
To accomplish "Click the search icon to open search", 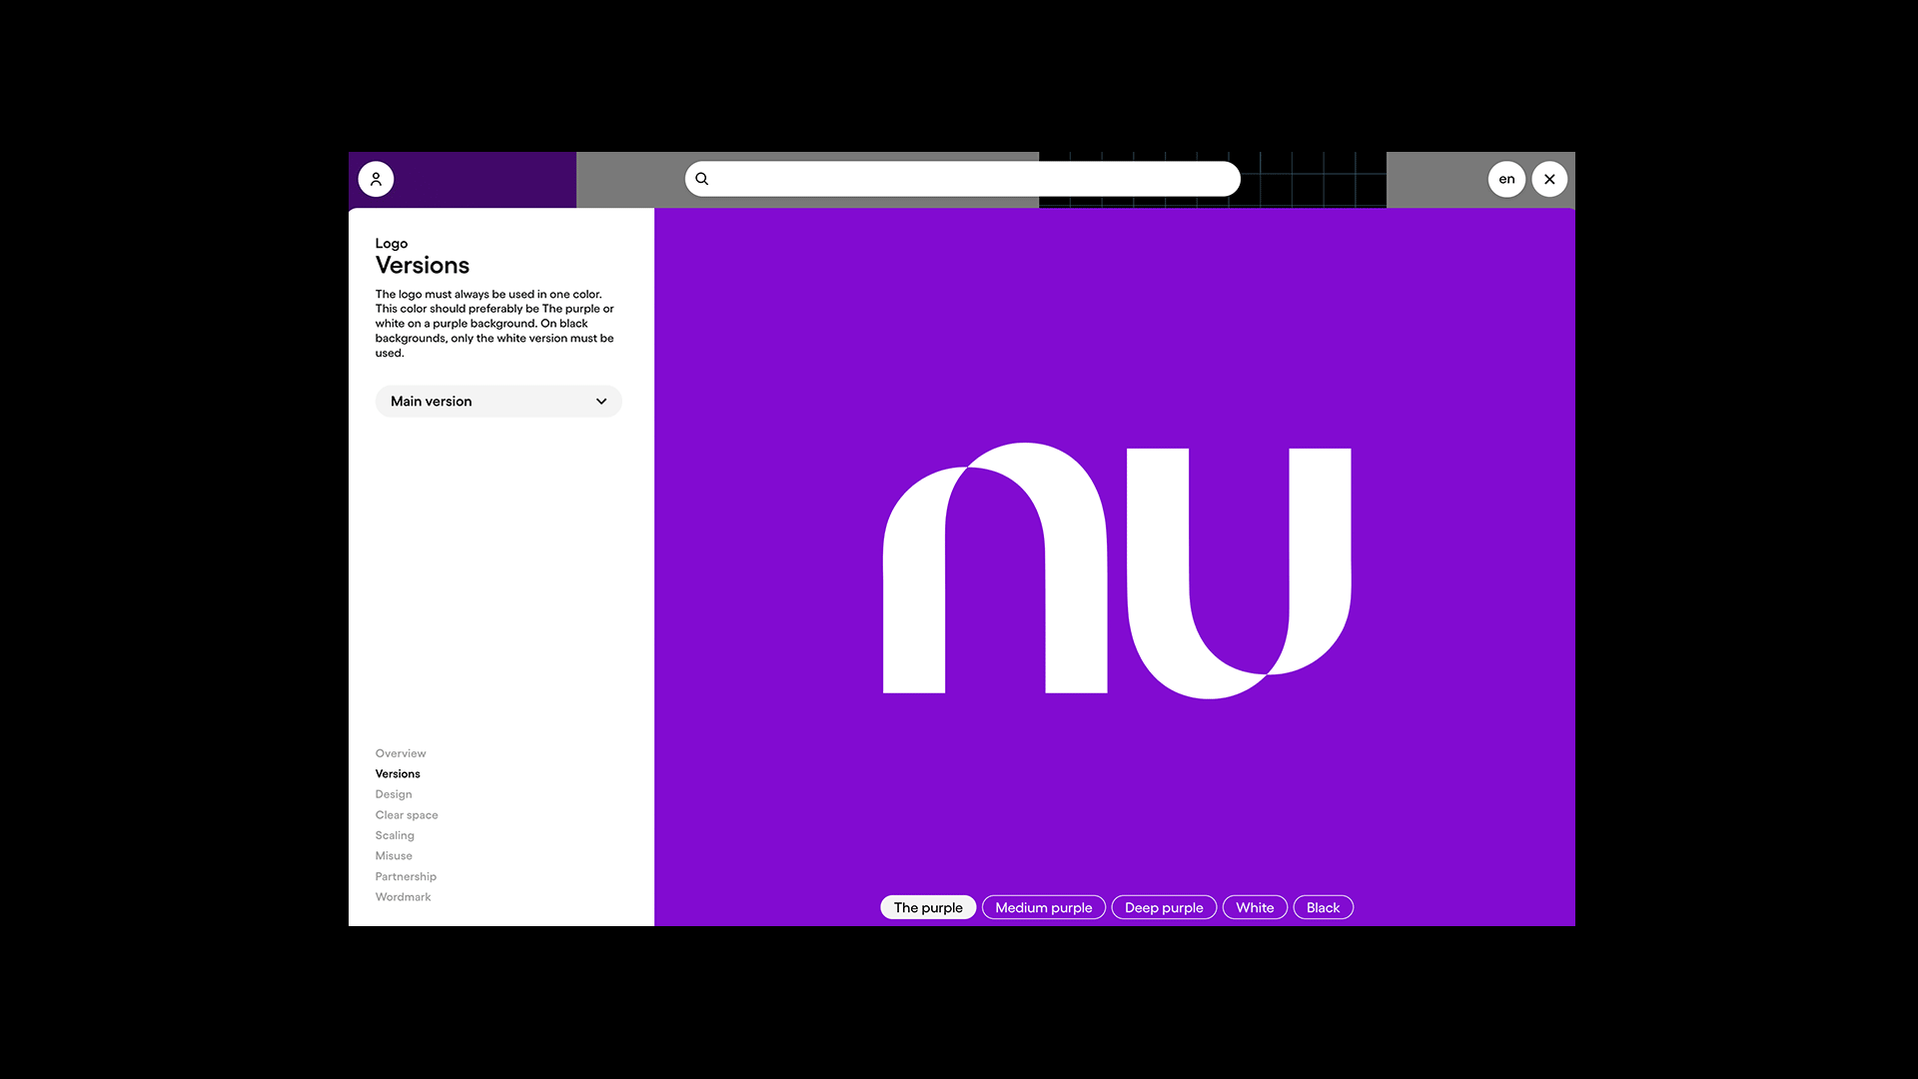I will 703,179.
